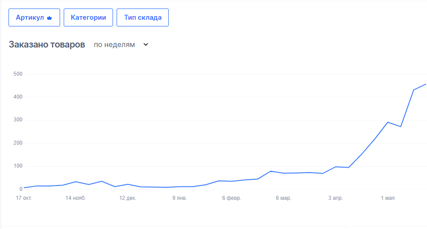Select the 14 нояб. date axis label

pos(76,198)
